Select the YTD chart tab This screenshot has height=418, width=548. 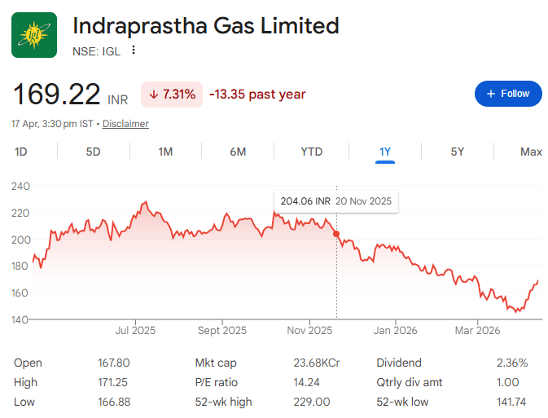point(311,152)
